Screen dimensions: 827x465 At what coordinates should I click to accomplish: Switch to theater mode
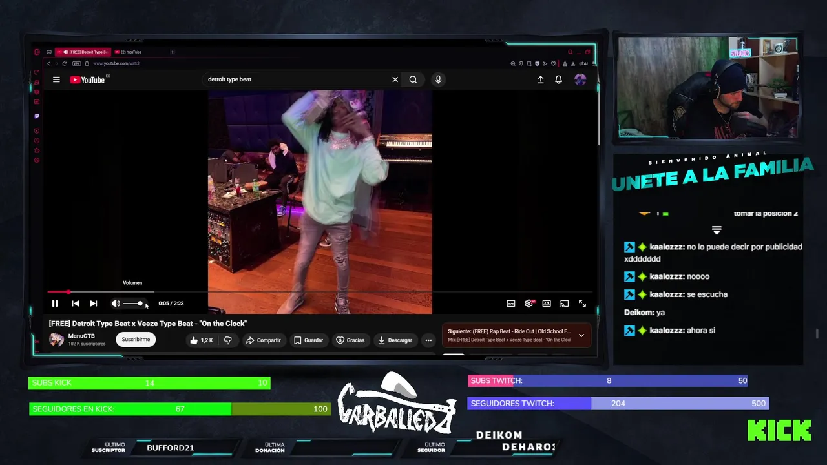547,304
